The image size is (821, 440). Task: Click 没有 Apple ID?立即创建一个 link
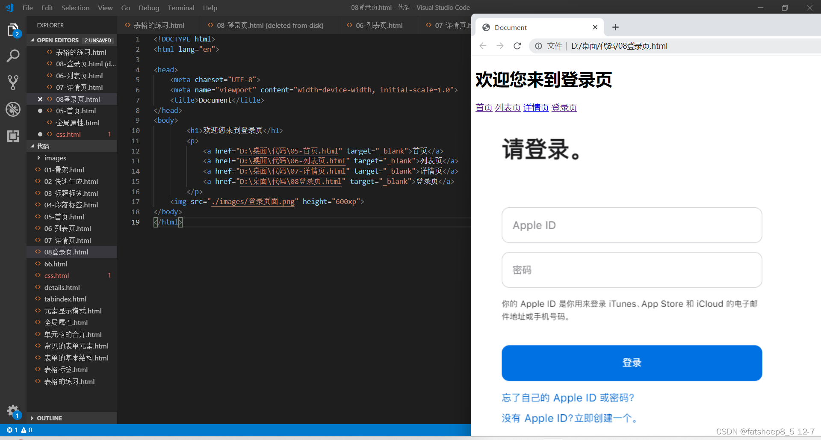pyautogui.click(x=570, y=418)
